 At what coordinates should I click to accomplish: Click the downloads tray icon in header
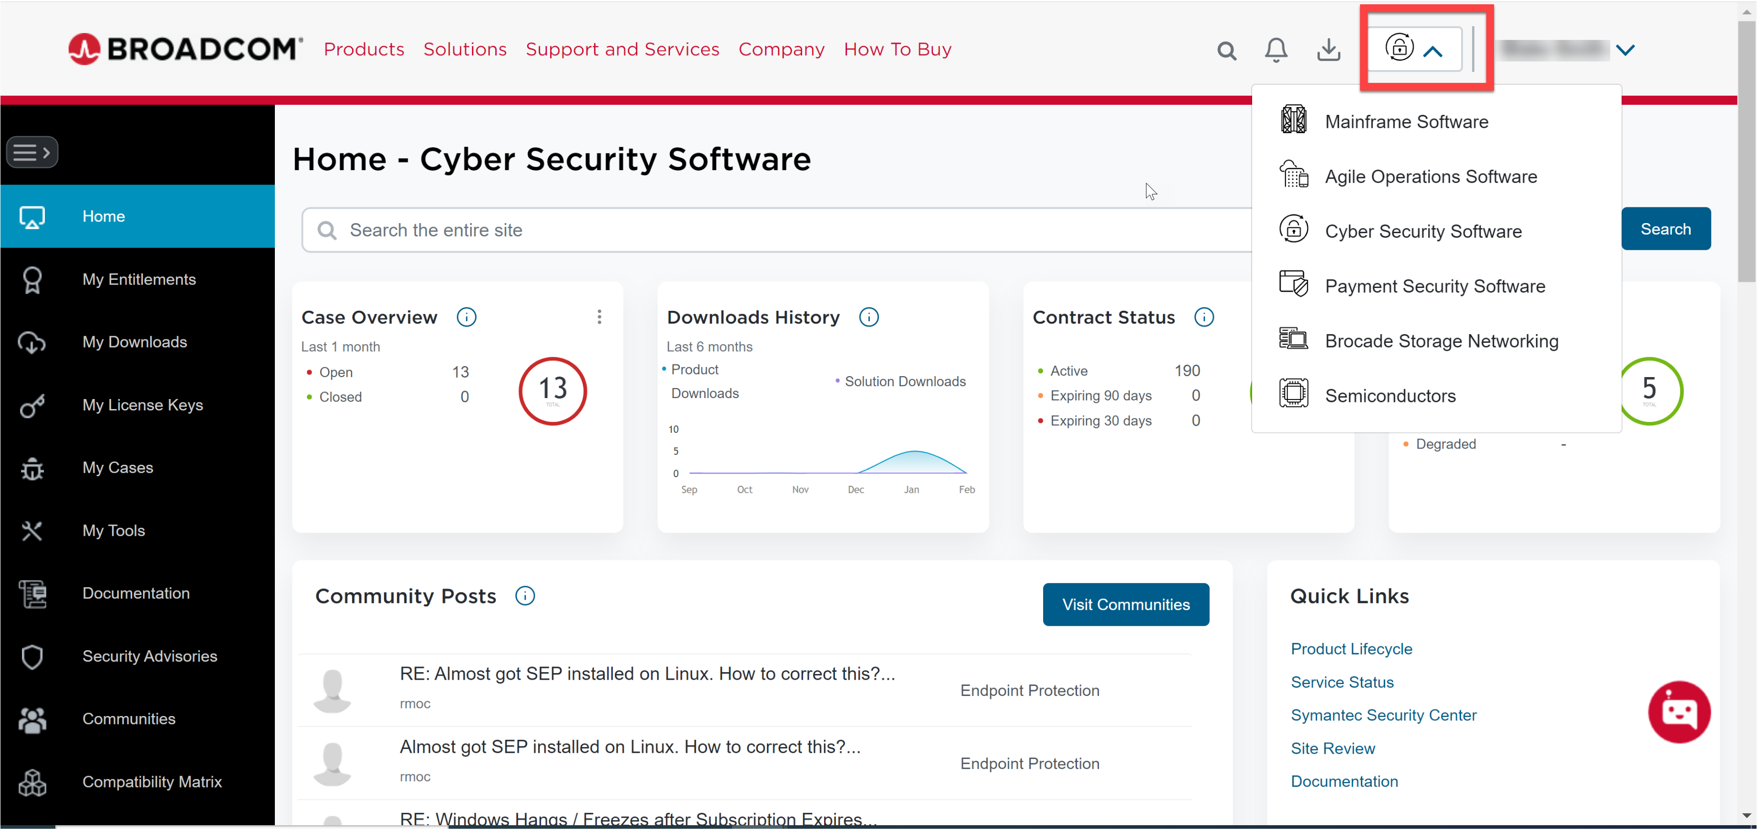coord(1328,50)
